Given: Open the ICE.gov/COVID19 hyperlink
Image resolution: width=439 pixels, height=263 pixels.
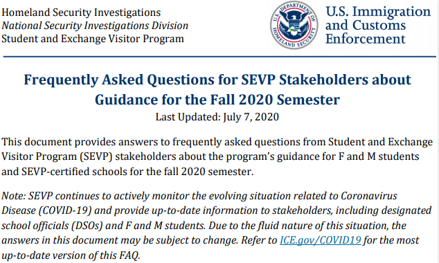Looking at the screenshot, I should pyautogui.click(x=321, y=240).
